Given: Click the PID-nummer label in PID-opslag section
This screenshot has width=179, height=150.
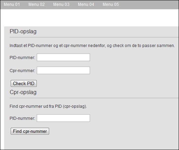Looking at the screenshot, I should pos(22,57).
